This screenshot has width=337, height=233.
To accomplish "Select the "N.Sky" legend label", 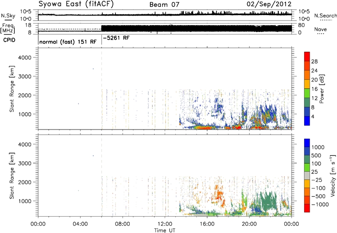I will click(8, 16).
